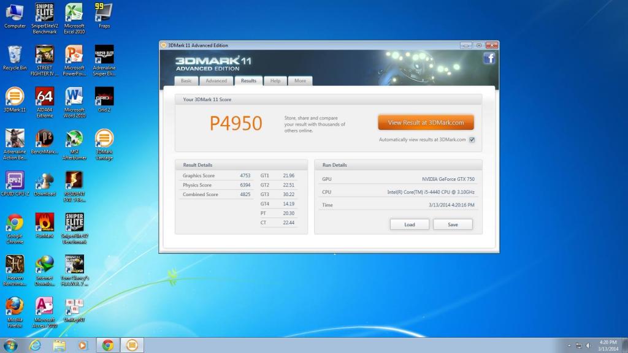Launch Heaven Benchmark shortcut
This screenshot has height=353, width=628.
15,270
